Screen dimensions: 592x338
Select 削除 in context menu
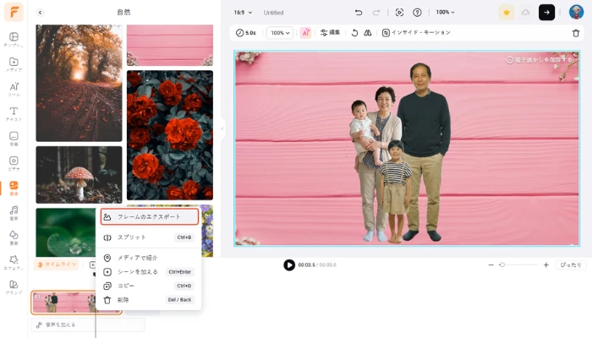[x=148, y=300]
